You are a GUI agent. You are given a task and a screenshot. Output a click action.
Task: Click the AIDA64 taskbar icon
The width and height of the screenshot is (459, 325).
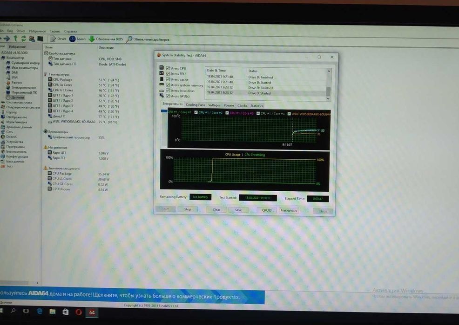click(92, 312)
